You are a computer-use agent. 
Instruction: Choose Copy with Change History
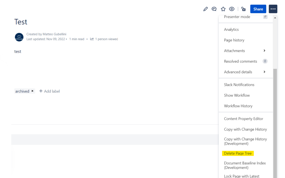click(x=246, y=129)
